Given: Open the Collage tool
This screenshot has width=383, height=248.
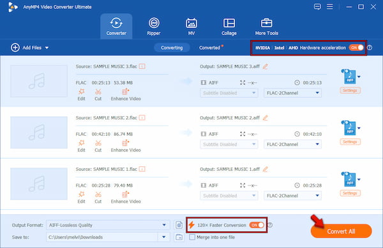Looking at the screenshot, I should [x=229, y=27].
